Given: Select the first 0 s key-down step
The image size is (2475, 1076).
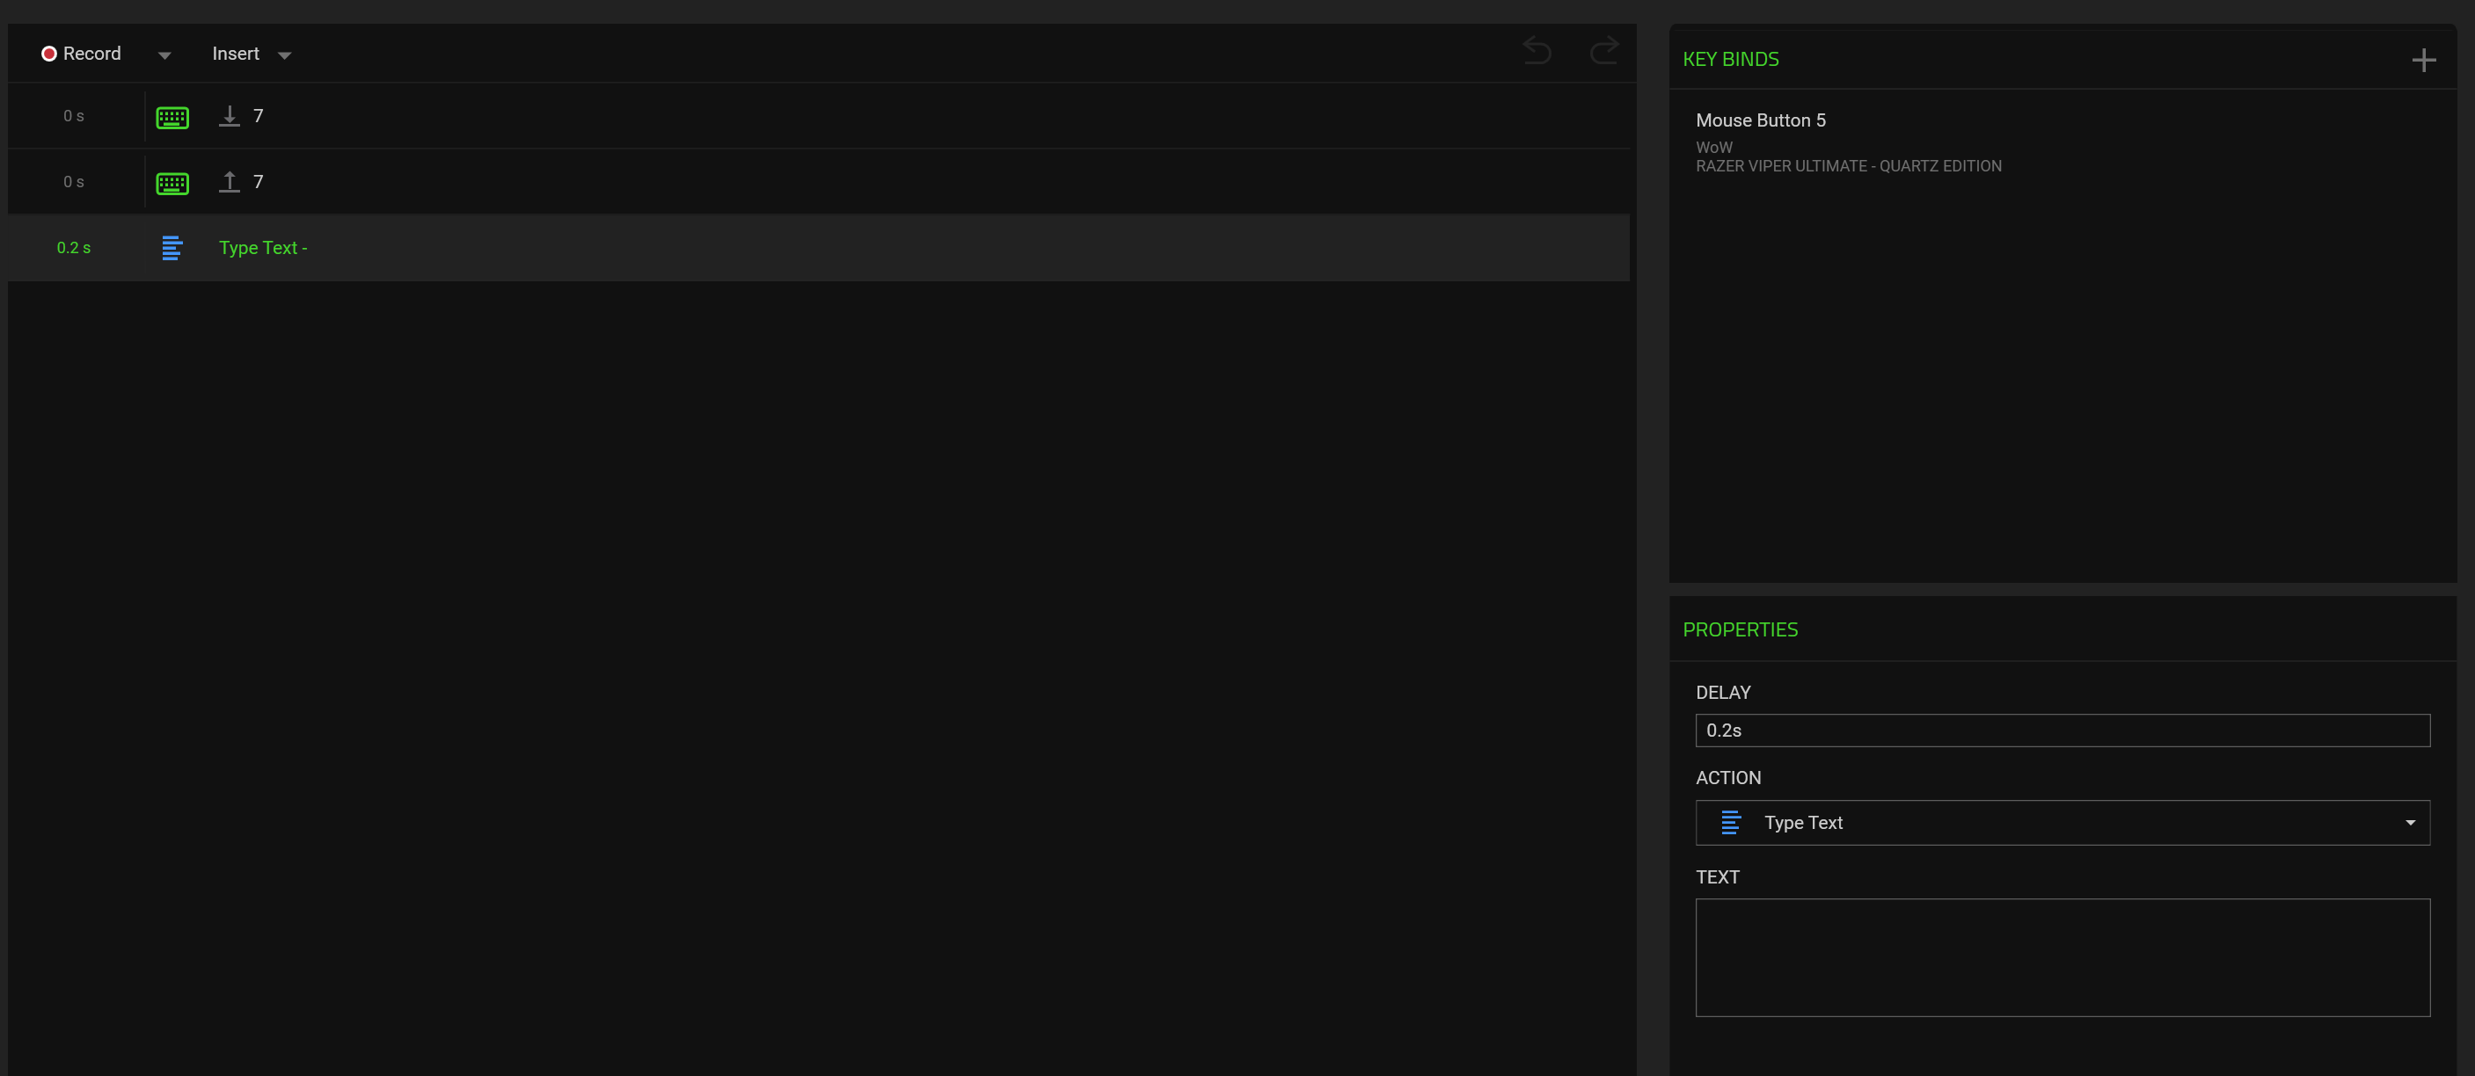Looking at the screenshot, I should pyautogui.click(x=74, y=116).
